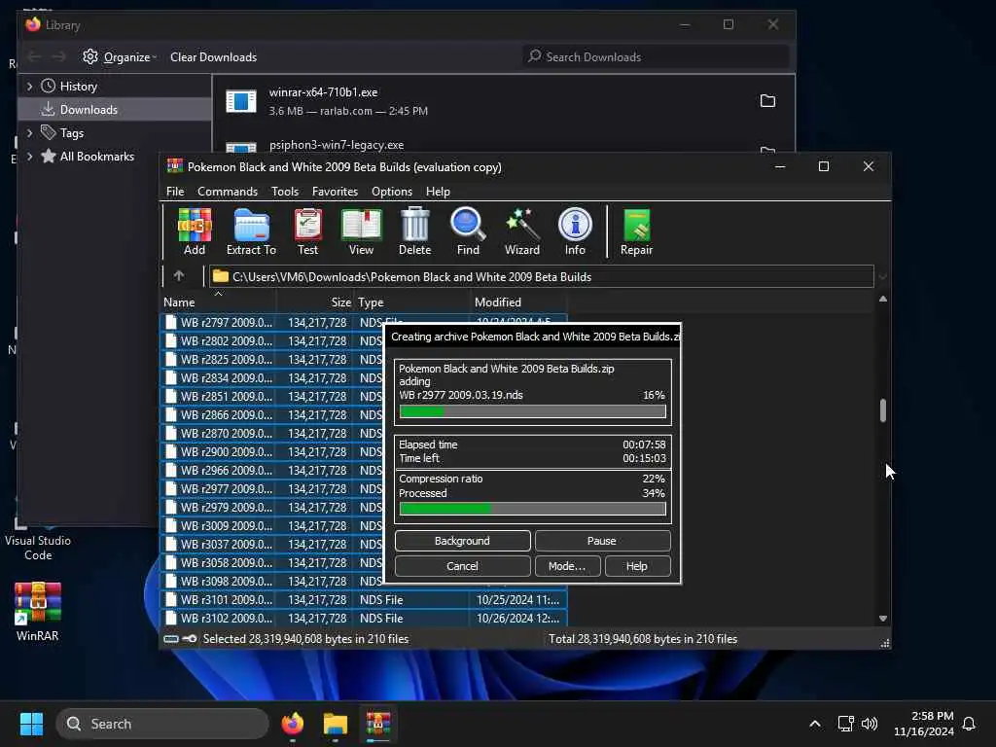Click the Mode... button
Screen dimensions: 996x747
tap(567, 566)
